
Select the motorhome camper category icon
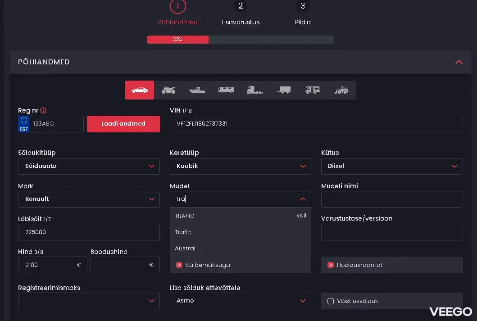(x=312, y=90)
